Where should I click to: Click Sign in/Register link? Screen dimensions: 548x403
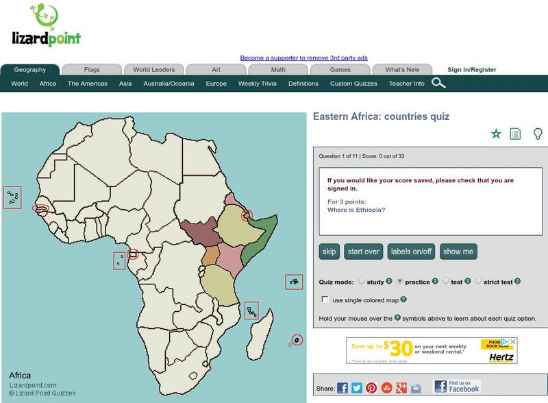click(x=472, y=70)
